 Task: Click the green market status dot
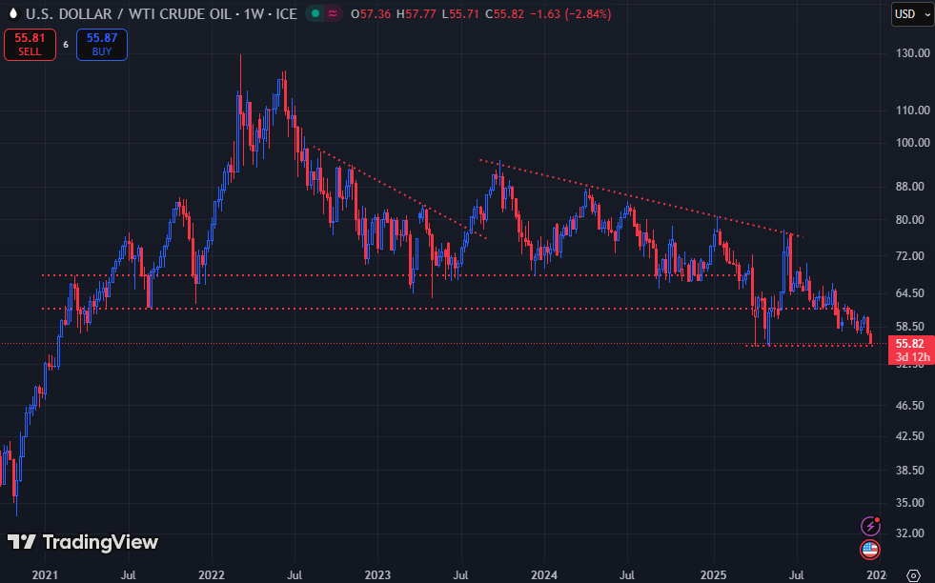point(315,13)
